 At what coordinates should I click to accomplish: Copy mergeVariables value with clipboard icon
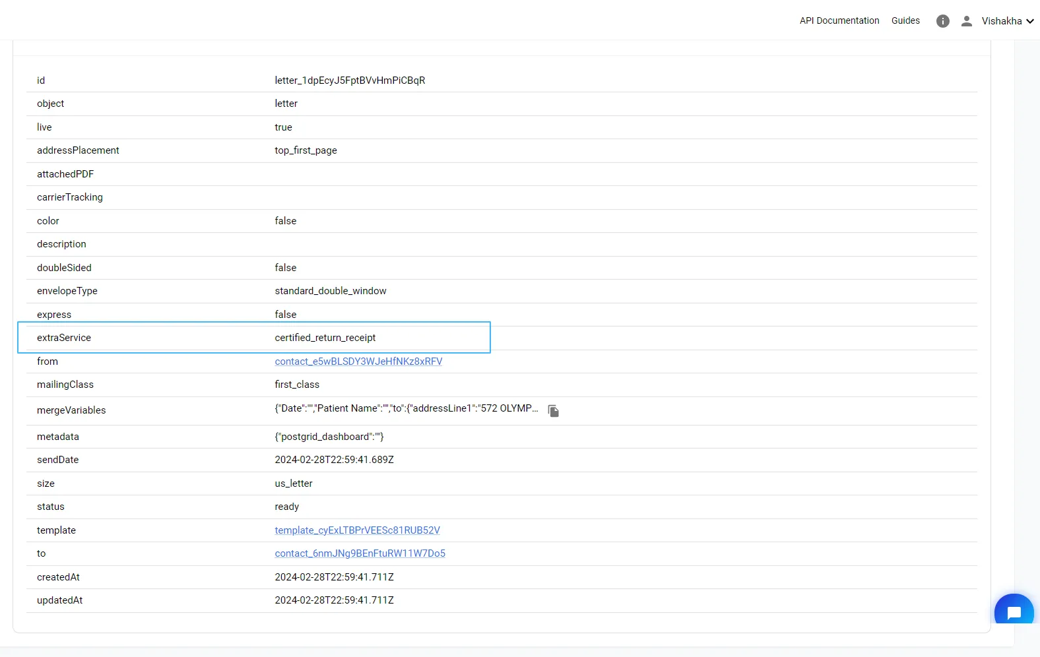tap(554, 411)
